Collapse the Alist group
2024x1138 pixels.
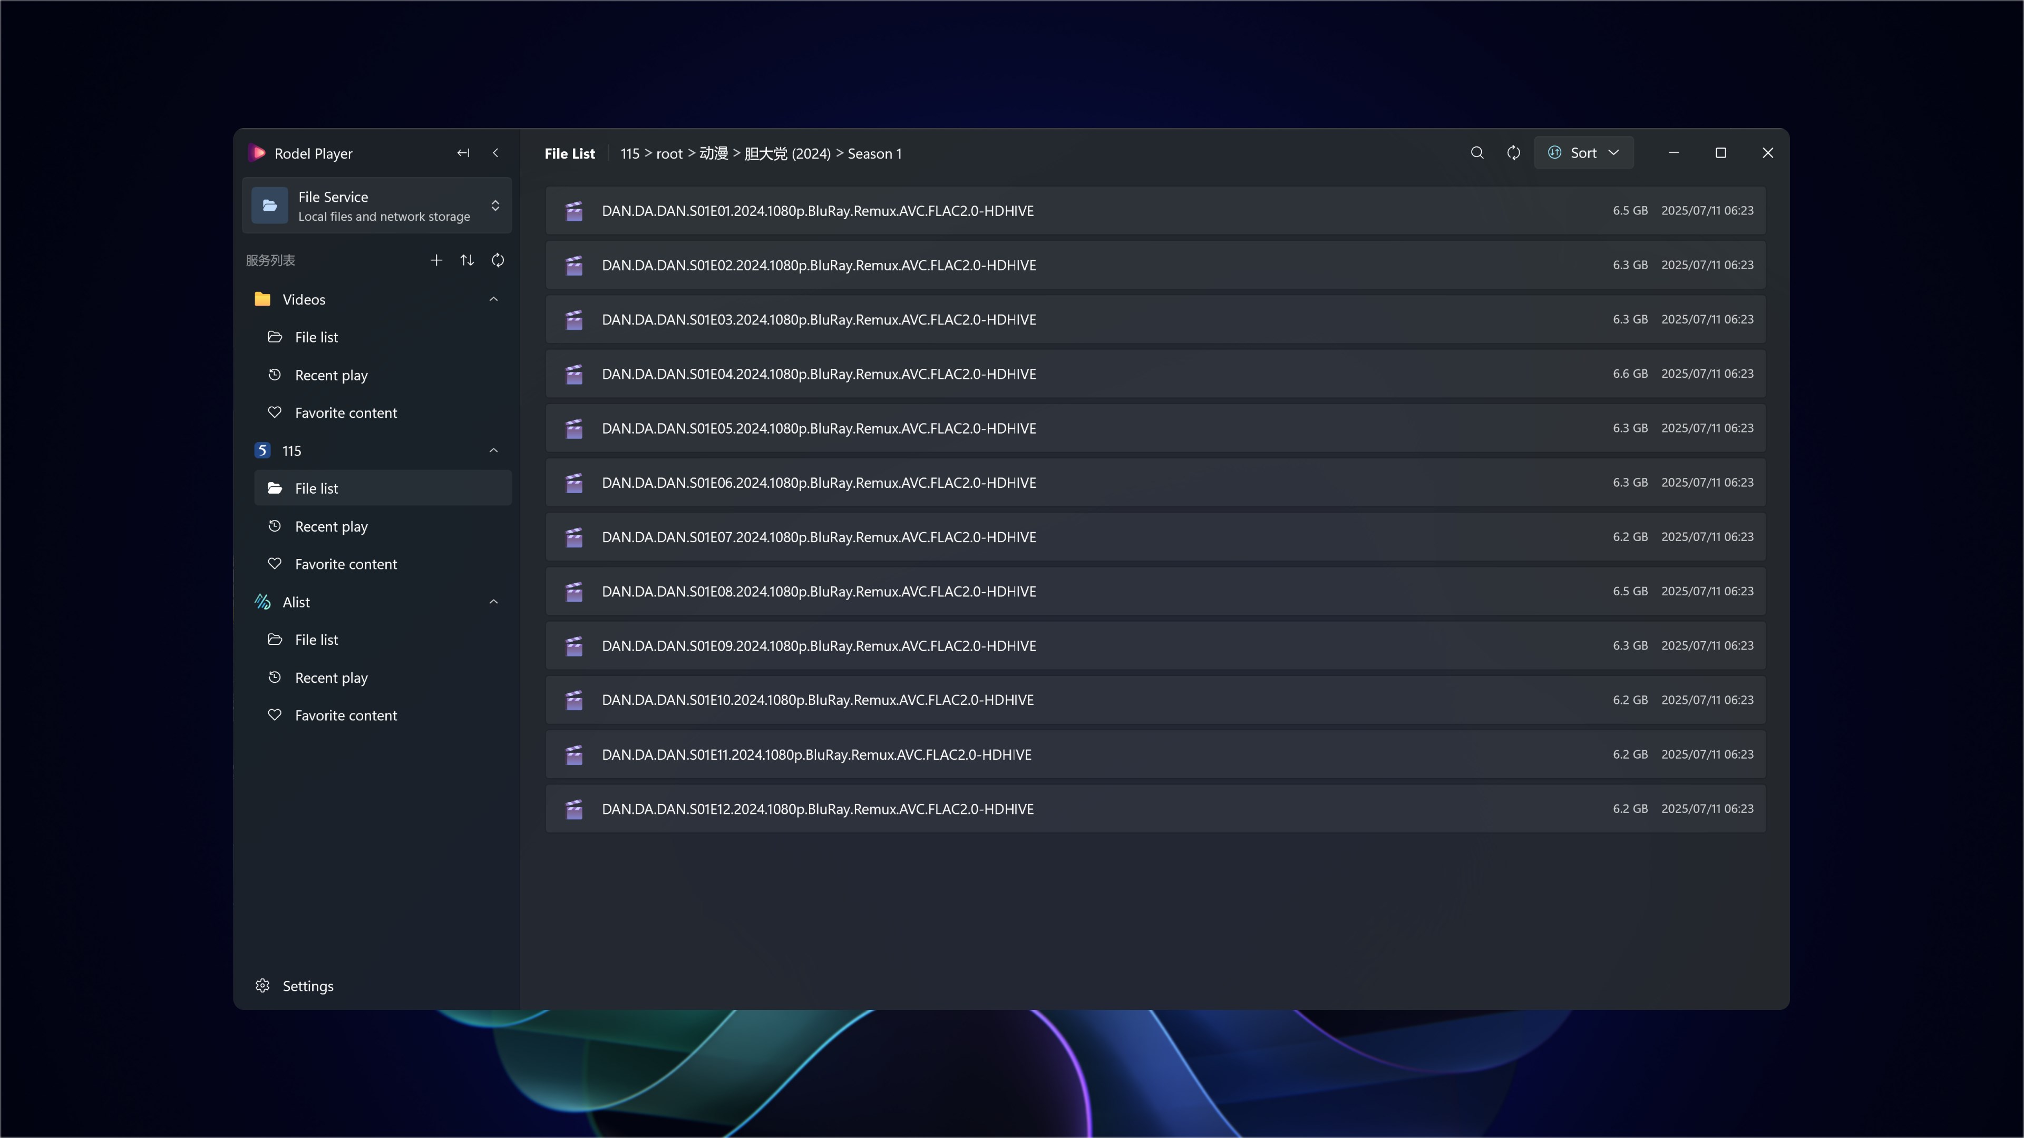(x=493, y=602)
